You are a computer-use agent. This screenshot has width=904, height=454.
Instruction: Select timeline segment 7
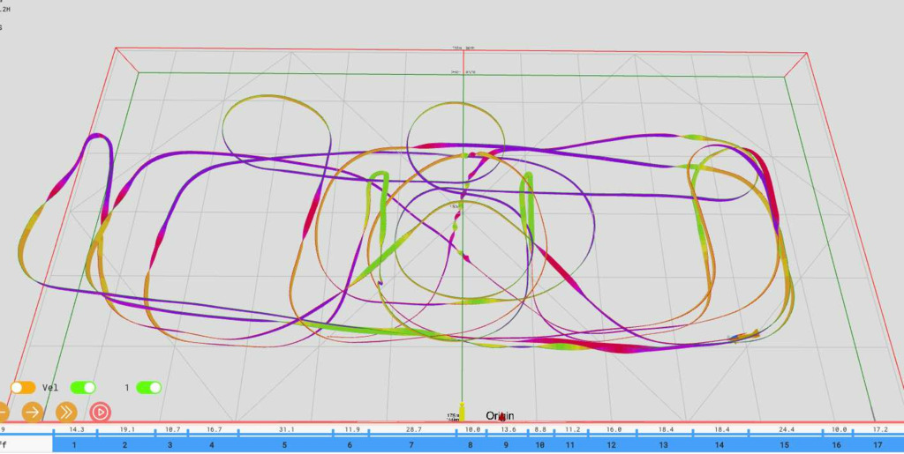coord(411,445)
